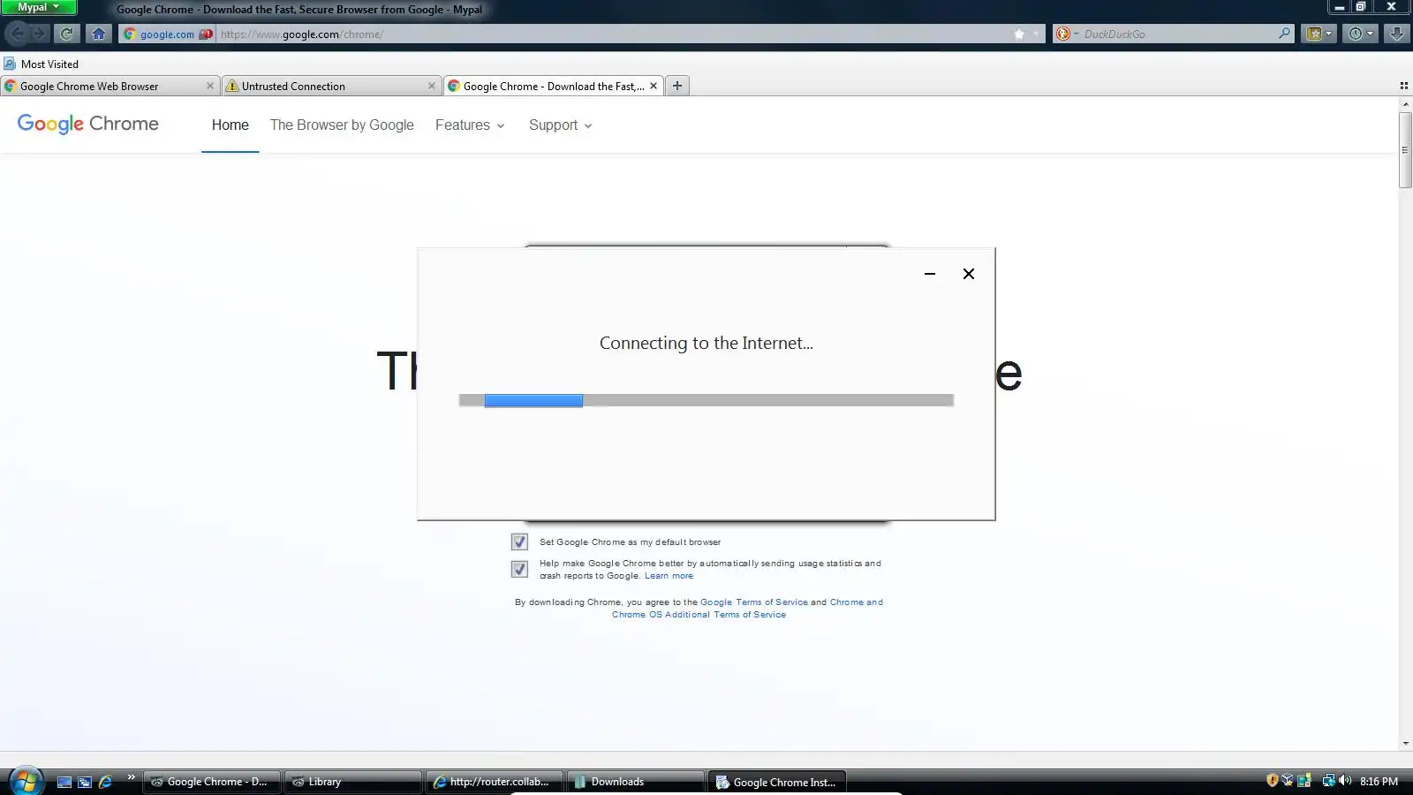Switch to Downloads taskbar window
Viewport: 1413px width, 795px height.
(x=636, y=782)
